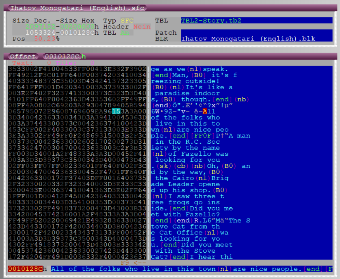
Task: Click the 0010128C offset value in header
Action: [x=62, y=56]
